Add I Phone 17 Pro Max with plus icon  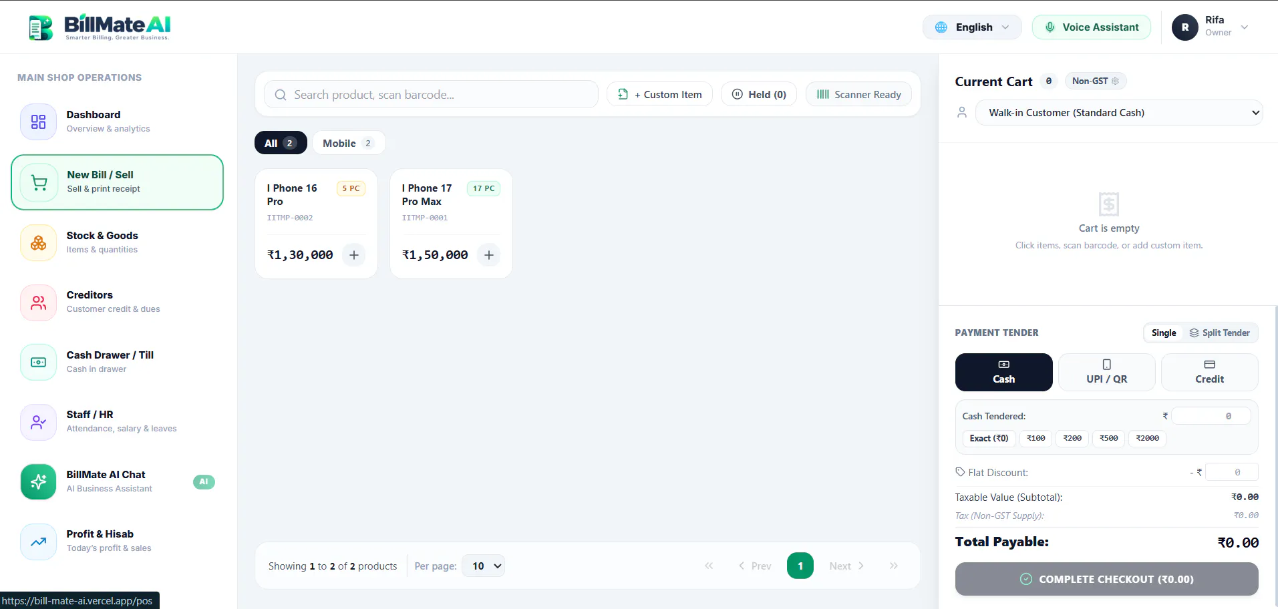[489, 255]
